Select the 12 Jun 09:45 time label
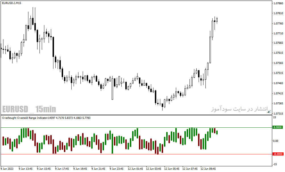The height and width of the screenshot is (172, 285). pyautogui.click(x=208, y=169)
